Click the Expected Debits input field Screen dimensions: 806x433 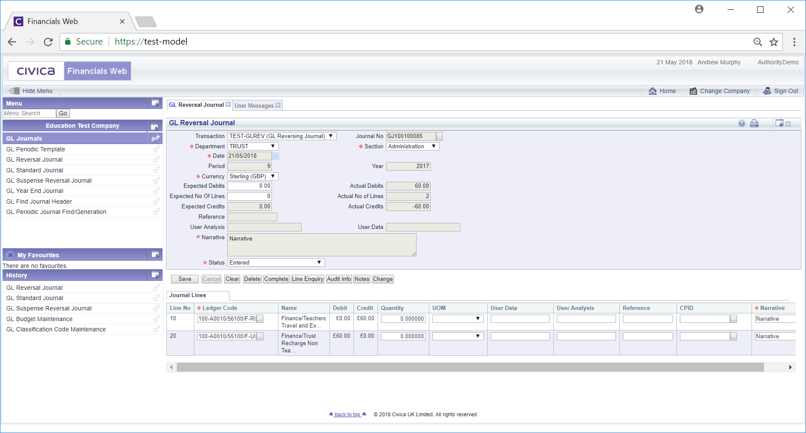coord(250,186)
